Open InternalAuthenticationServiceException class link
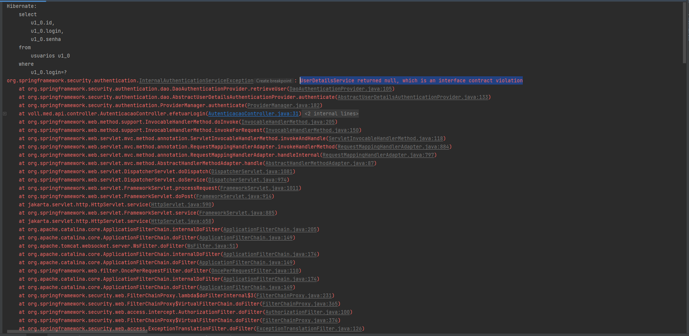689x336 pixels. click(x=196, y=80)
